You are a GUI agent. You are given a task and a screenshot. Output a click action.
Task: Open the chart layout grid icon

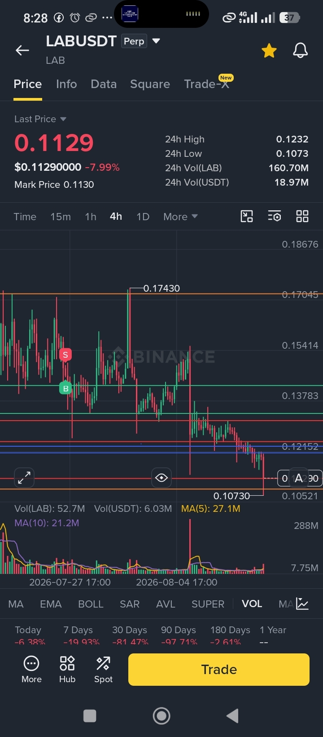point(302,216)
